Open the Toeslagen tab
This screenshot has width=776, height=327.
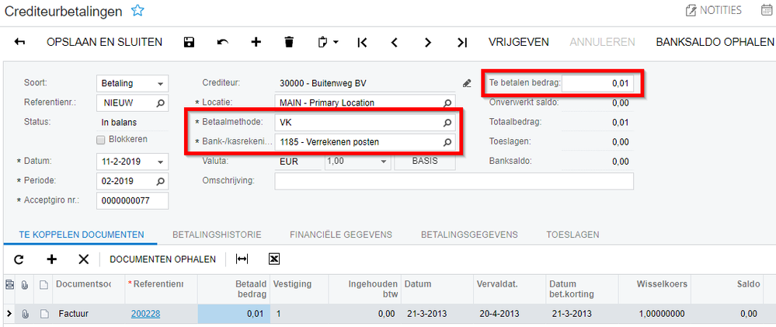point(572,235)
